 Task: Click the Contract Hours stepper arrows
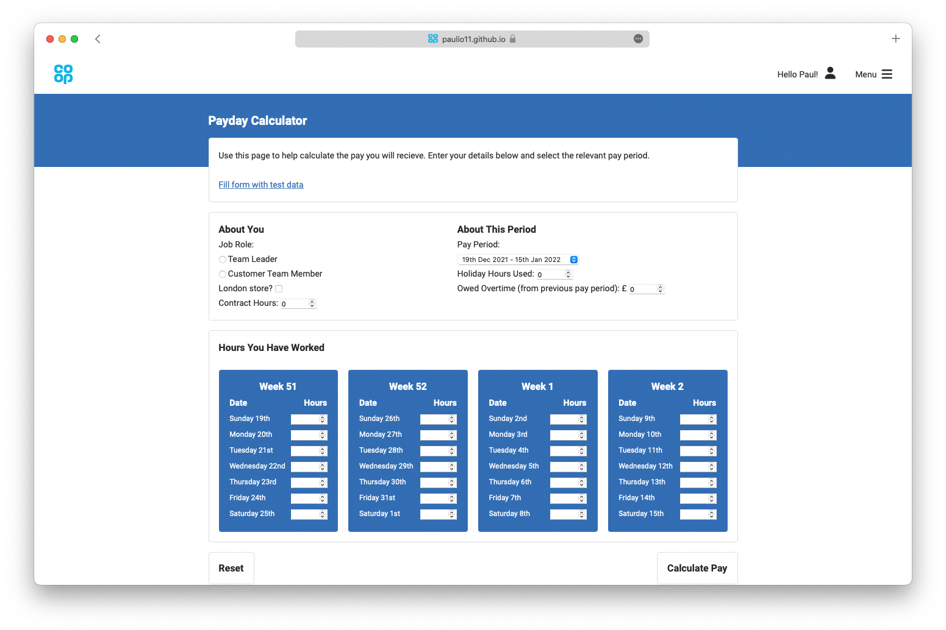(x=312, y=303)
